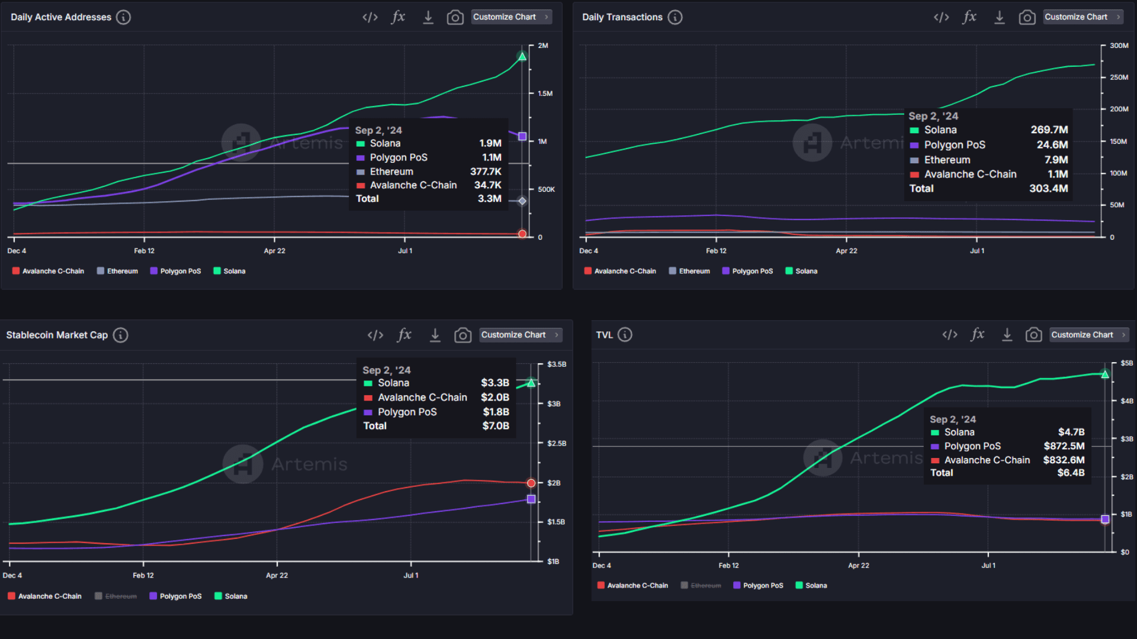1137x639 pixels.
Task: Download Stablecoin Market Cap chart data
Action: pos(435,335)
